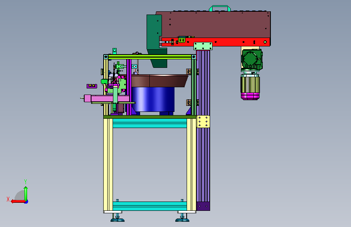This screenshot has width=351, height=227.
Task: Select the brown feeder bowl top
Action: tap(160, 81)
